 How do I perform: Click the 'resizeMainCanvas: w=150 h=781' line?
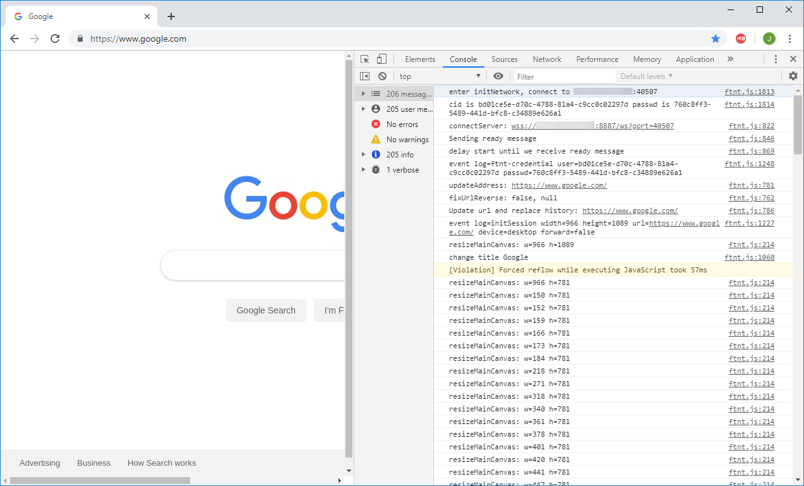coord(509,295)
